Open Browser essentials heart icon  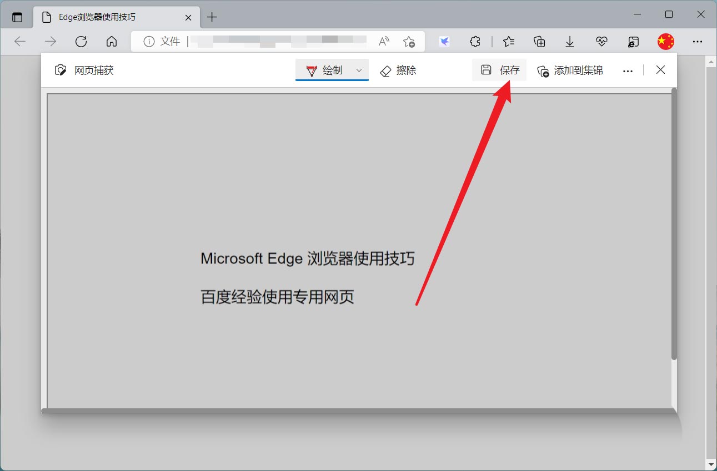[x=600, y=42]
